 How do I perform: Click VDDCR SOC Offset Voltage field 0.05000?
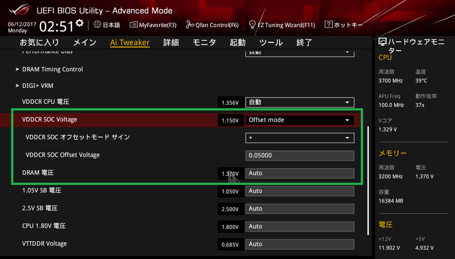pos(300,155)
